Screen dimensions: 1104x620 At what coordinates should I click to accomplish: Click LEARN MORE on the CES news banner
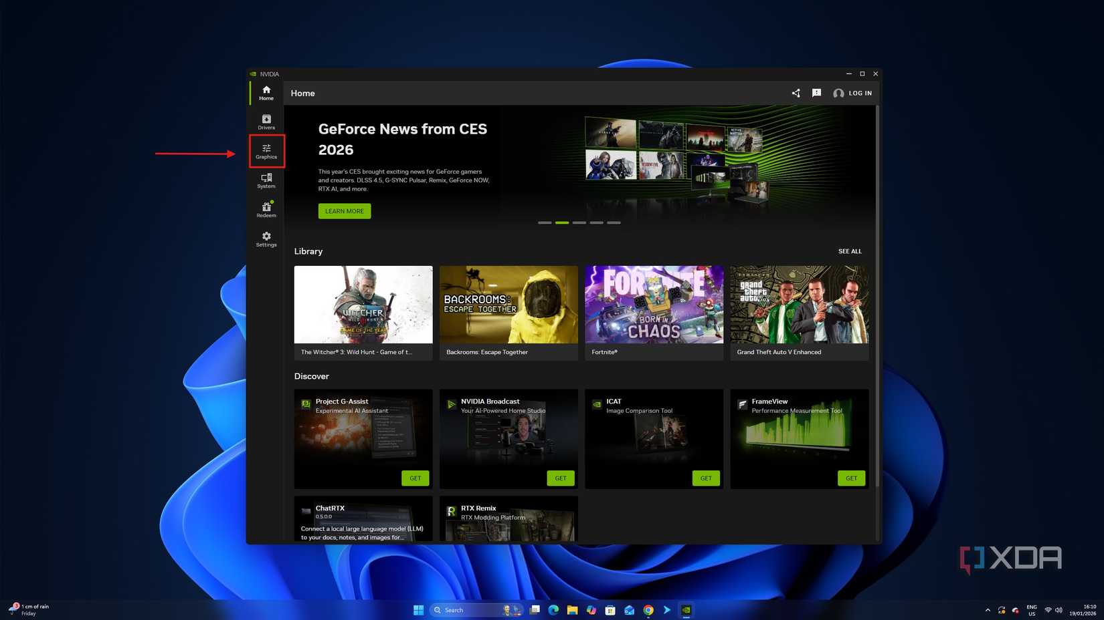[x=344, y=210]
